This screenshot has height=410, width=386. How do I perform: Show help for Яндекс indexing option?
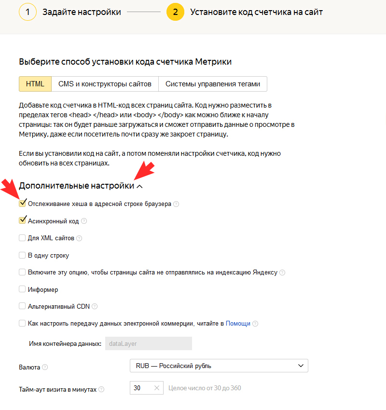tap(282, 273)
